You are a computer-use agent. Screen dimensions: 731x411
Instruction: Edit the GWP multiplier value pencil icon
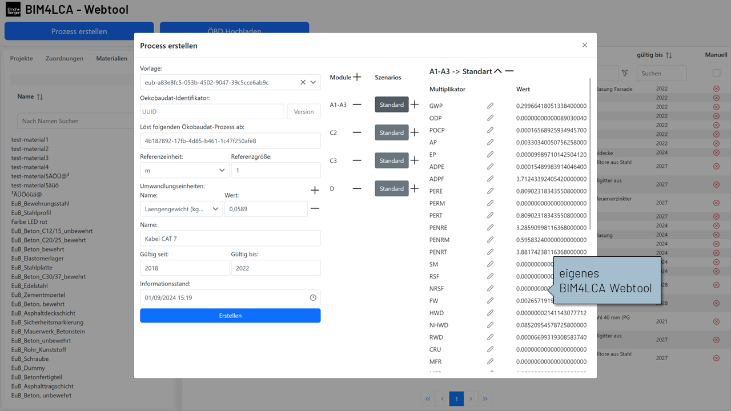point(490,106)
